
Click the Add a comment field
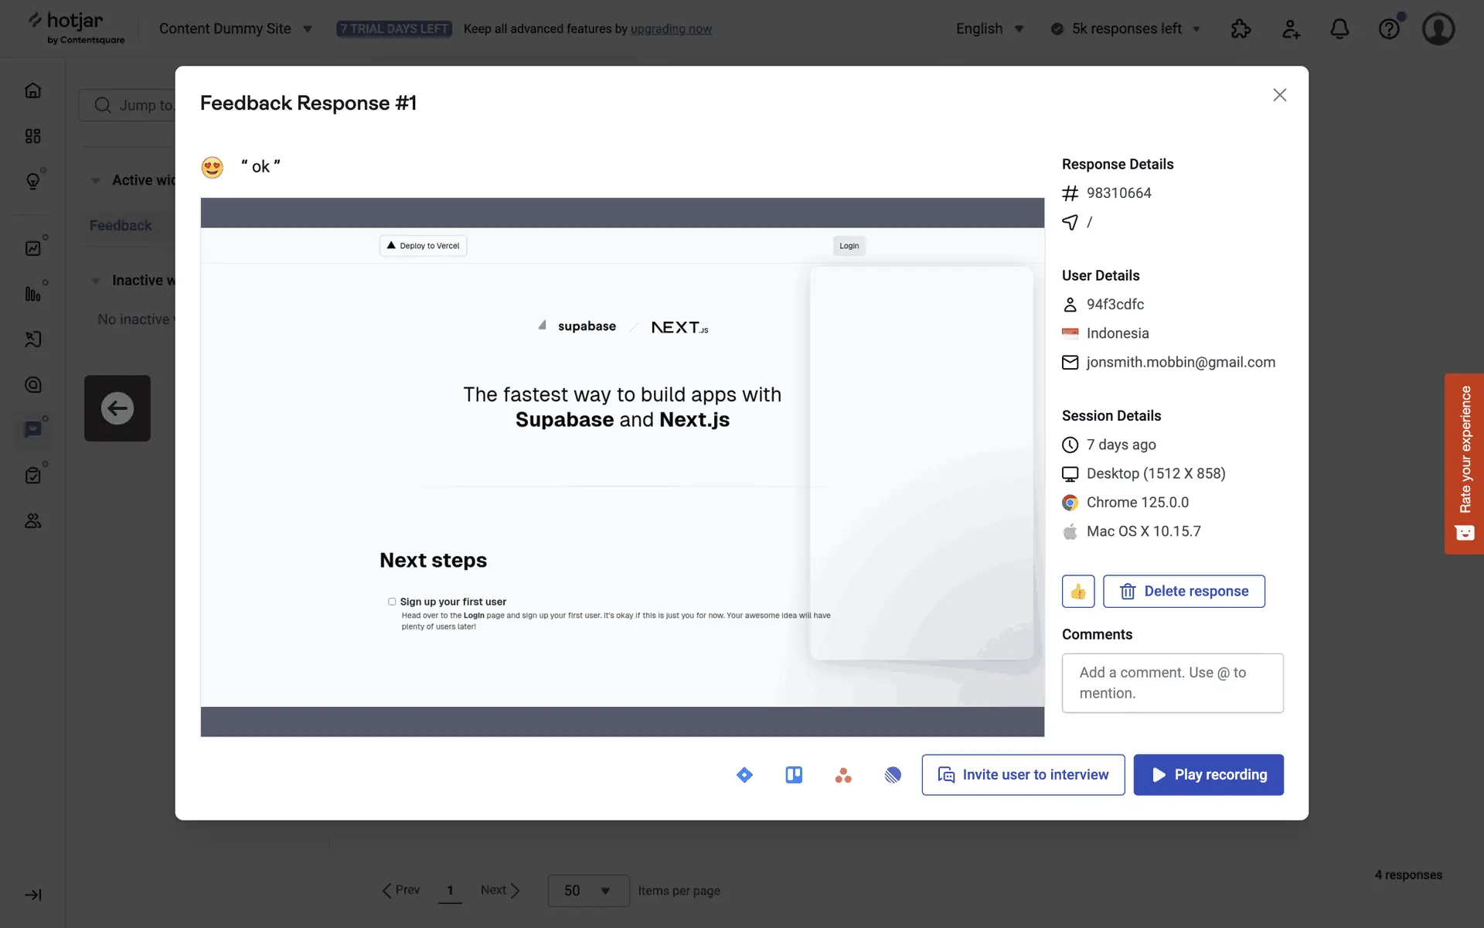pyautogui.click(x=1172, y=683)
